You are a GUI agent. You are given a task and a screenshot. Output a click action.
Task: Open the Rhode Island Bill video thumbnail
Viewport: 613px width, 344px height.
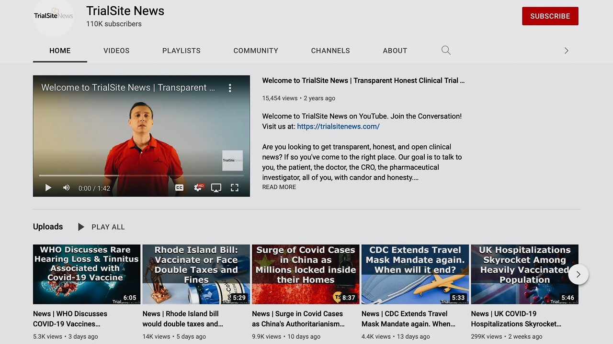(x=196, y=274)
